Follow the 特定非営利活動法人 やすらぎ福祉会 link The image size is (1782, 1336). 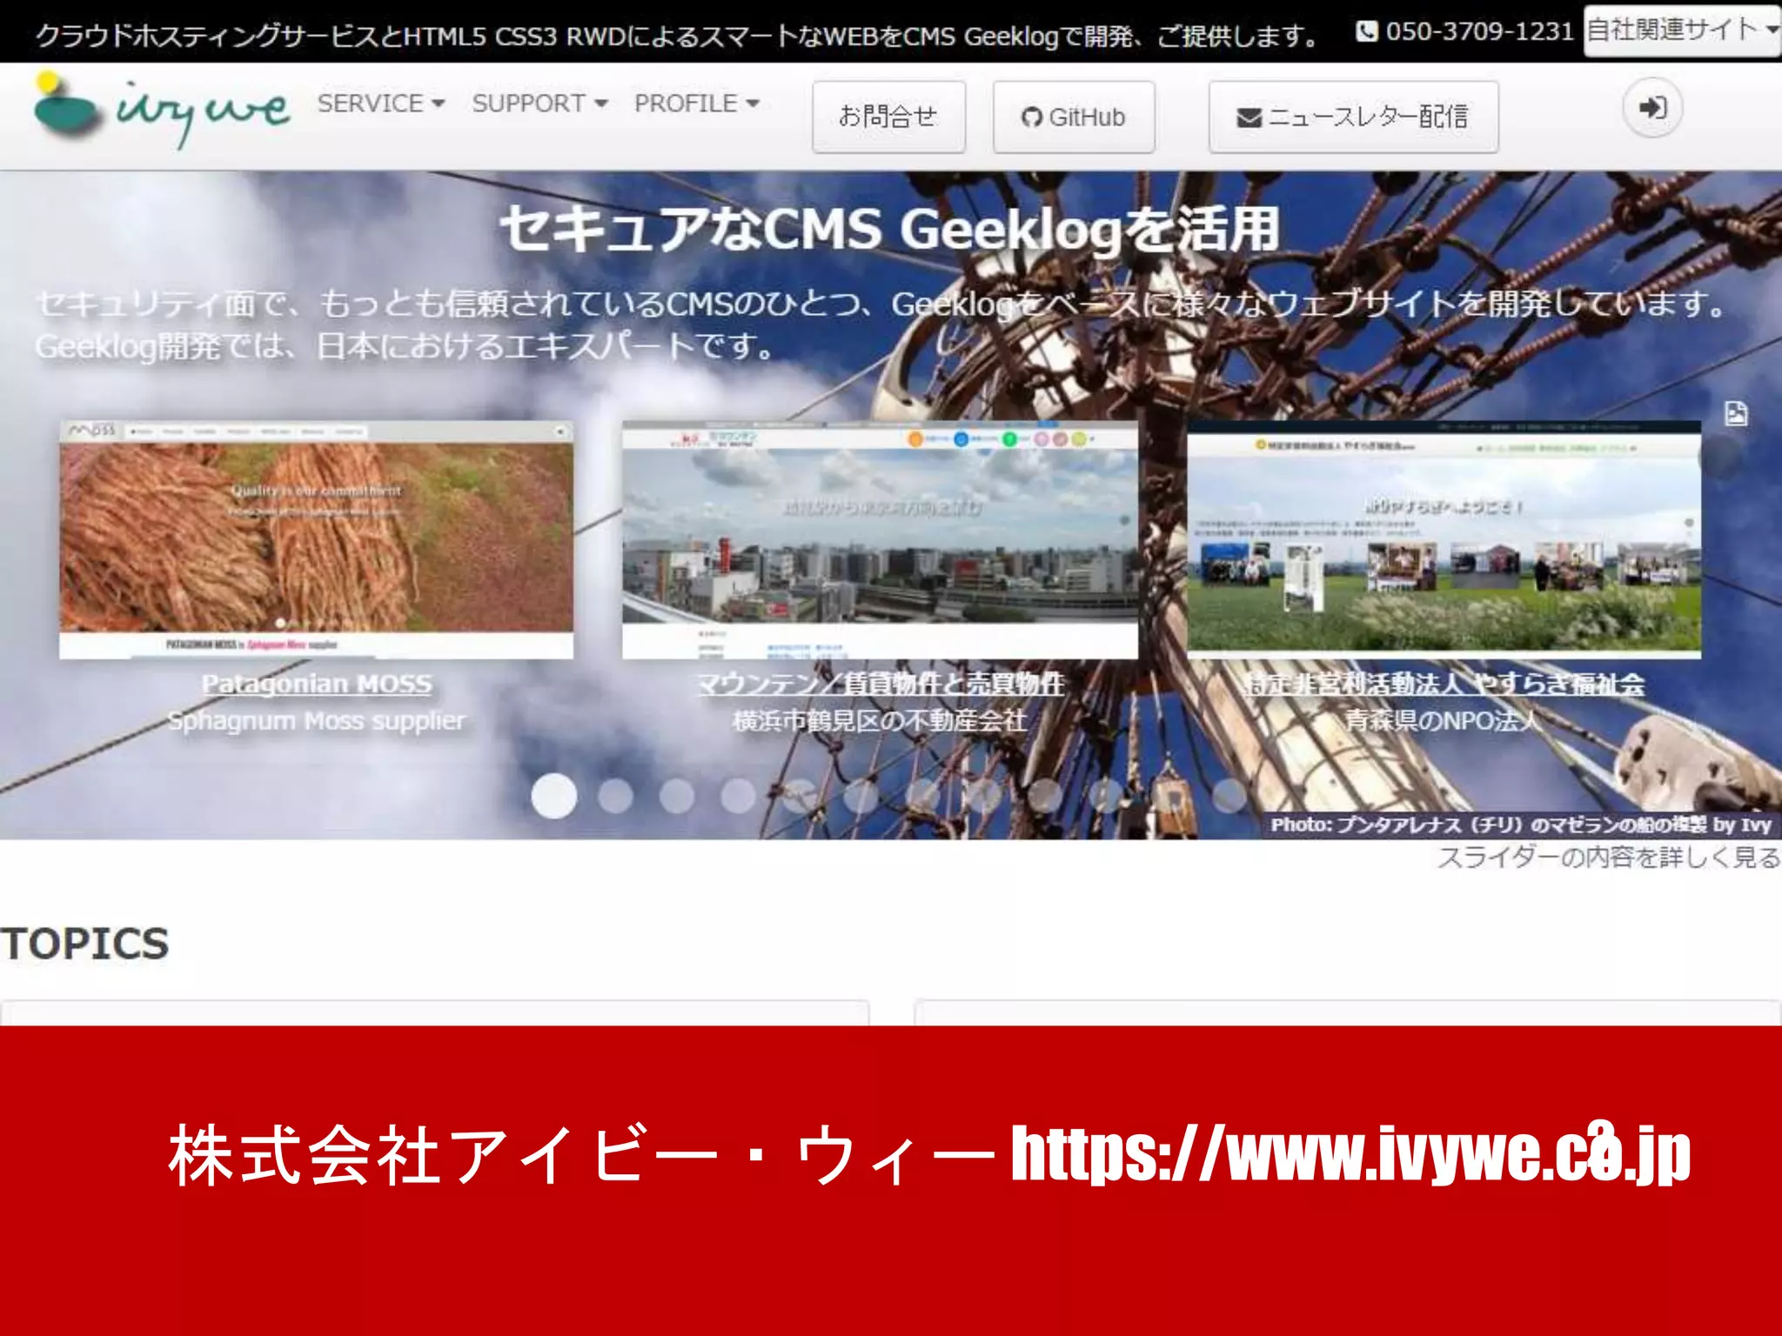1444,684
